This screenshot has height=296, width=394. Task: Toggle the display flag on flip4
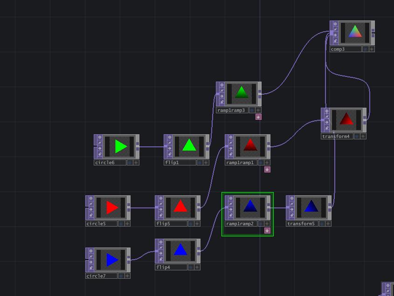click(191, 268)
